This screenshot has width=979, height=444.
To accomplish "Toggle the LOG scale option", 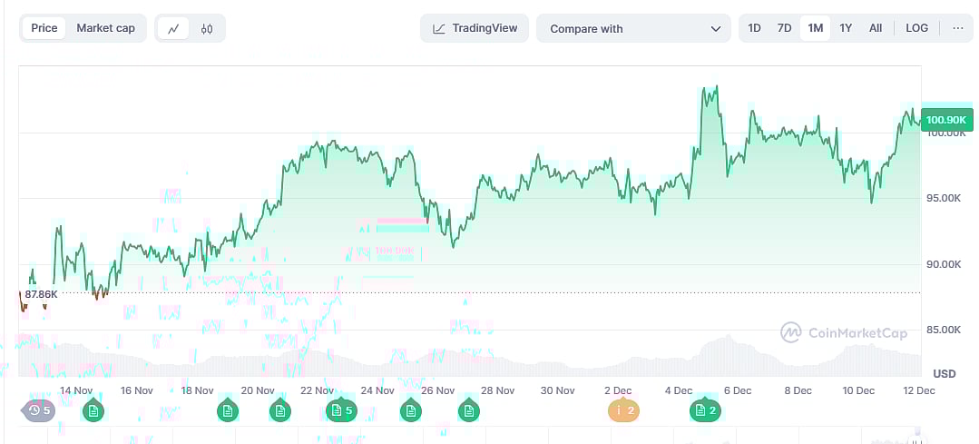I will pyautogui.click(x=916, y=28).
